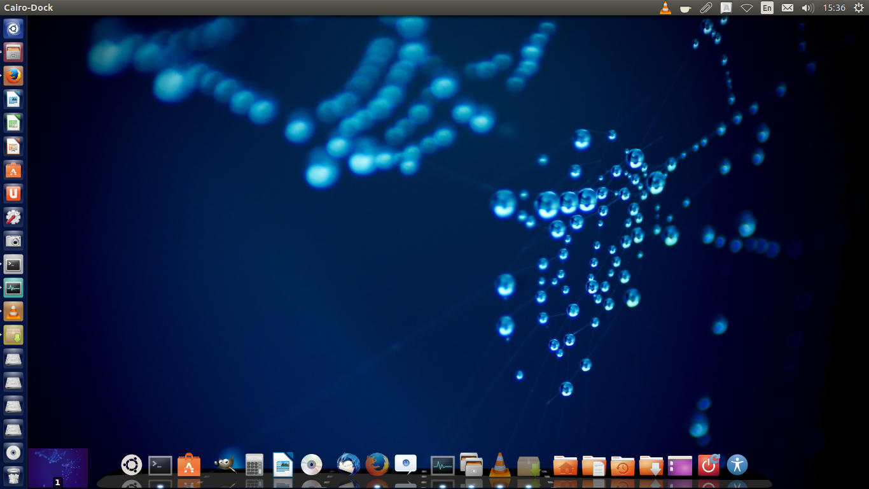
Task: Toggle the Caffeine cup indicator in top panel
Action: (x=686, y=8)
